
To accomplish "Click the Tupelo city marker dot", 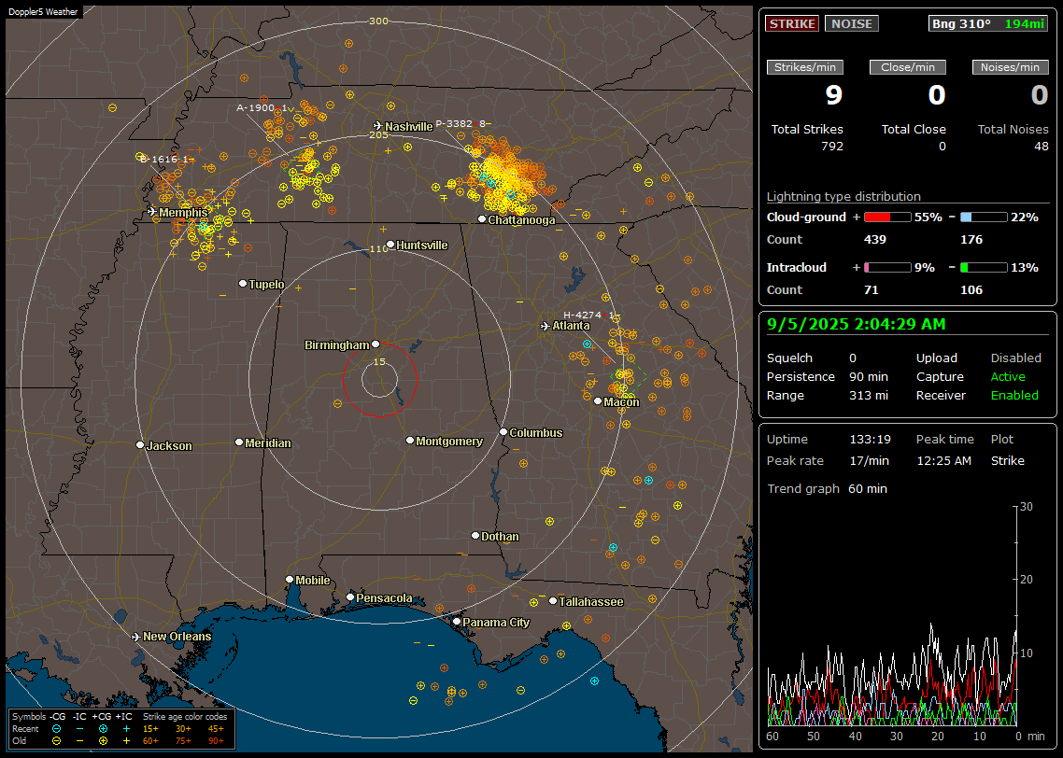I will pos(243,283).
